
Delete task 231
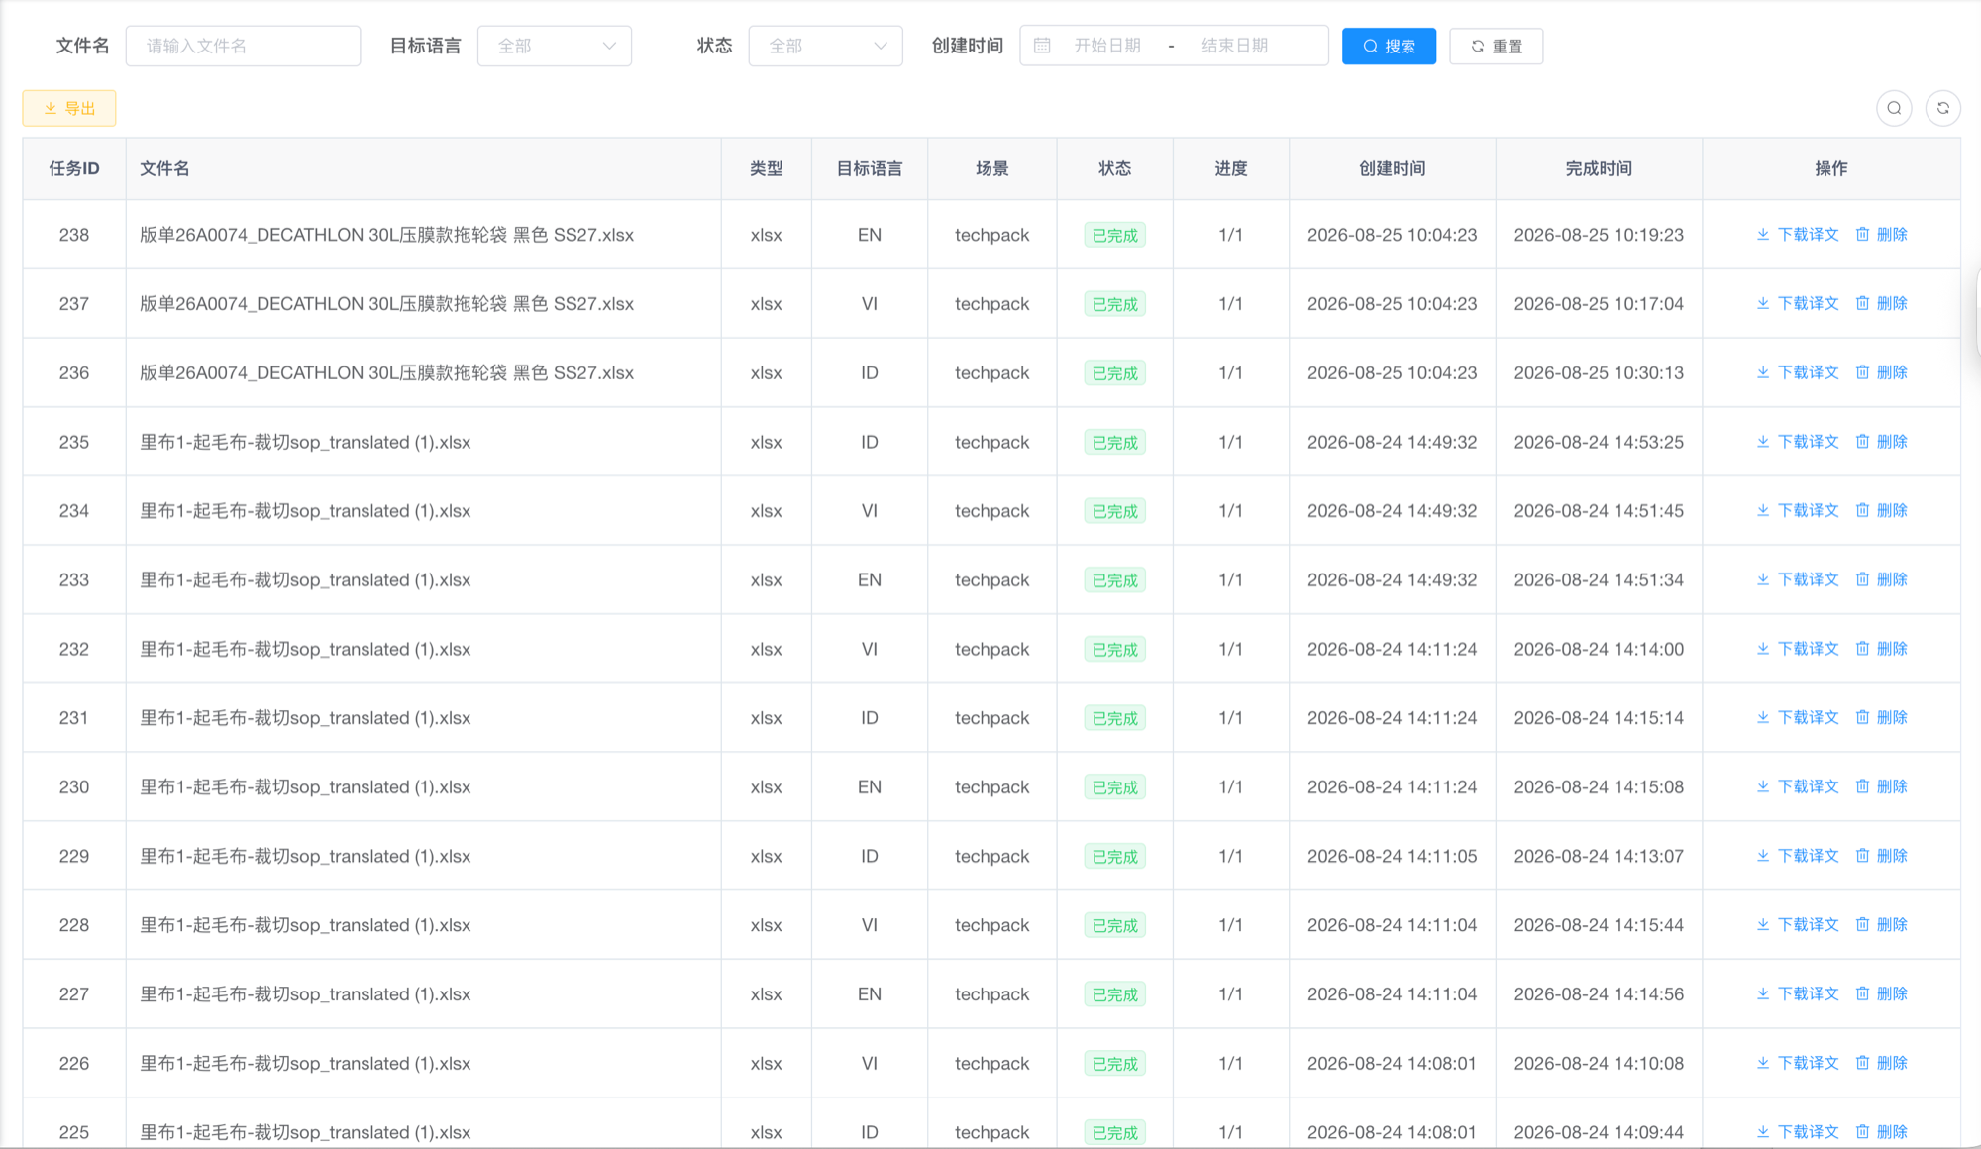tap(1881, 718)
